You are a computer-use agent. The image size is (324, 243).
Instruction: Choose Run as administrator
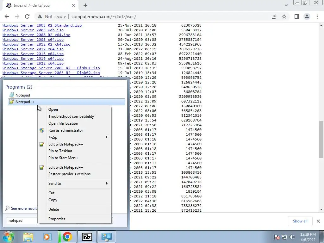point(74,130)
